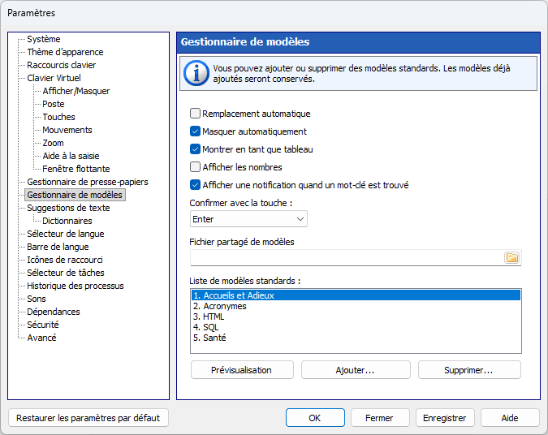Toggle Montrer en tant que tableau
Viewport: 548px width, 435px height.
[x=195, y=149]
